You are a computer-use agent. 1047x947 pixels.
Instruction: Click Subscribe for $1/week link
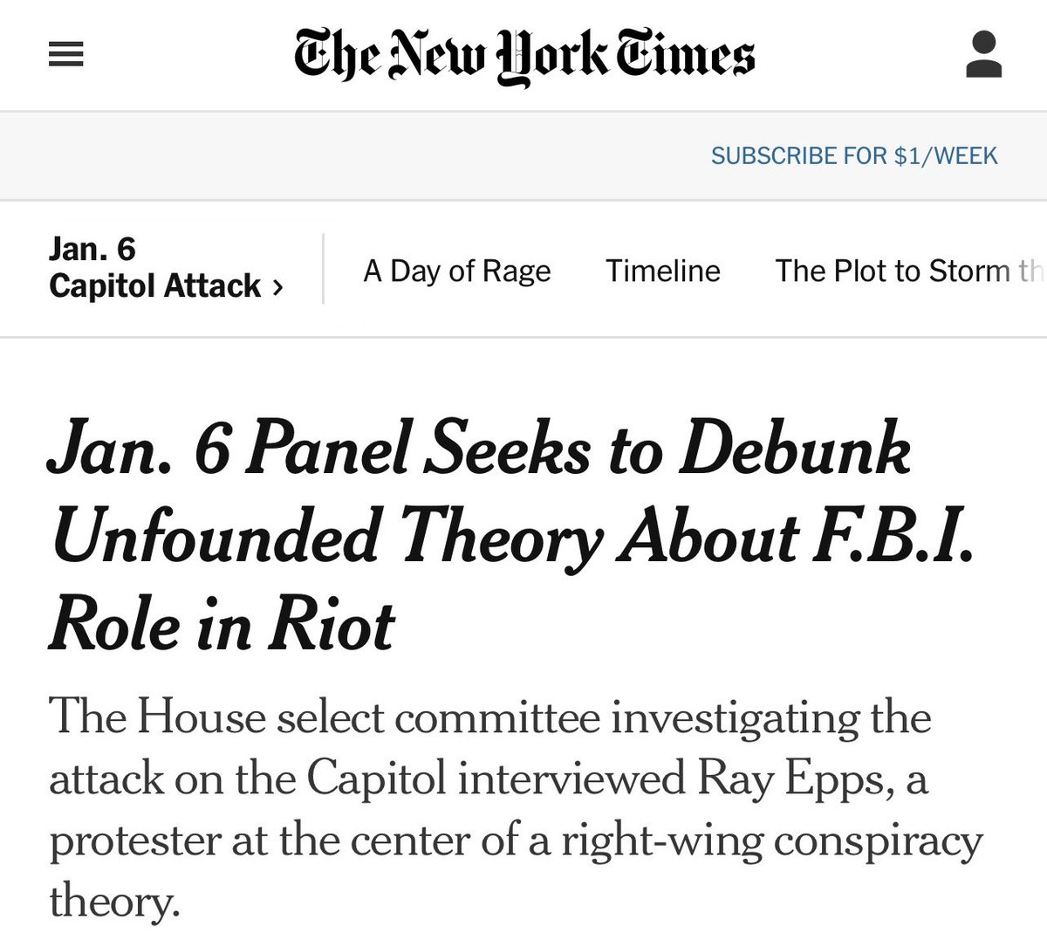click(x=853, y=156)
